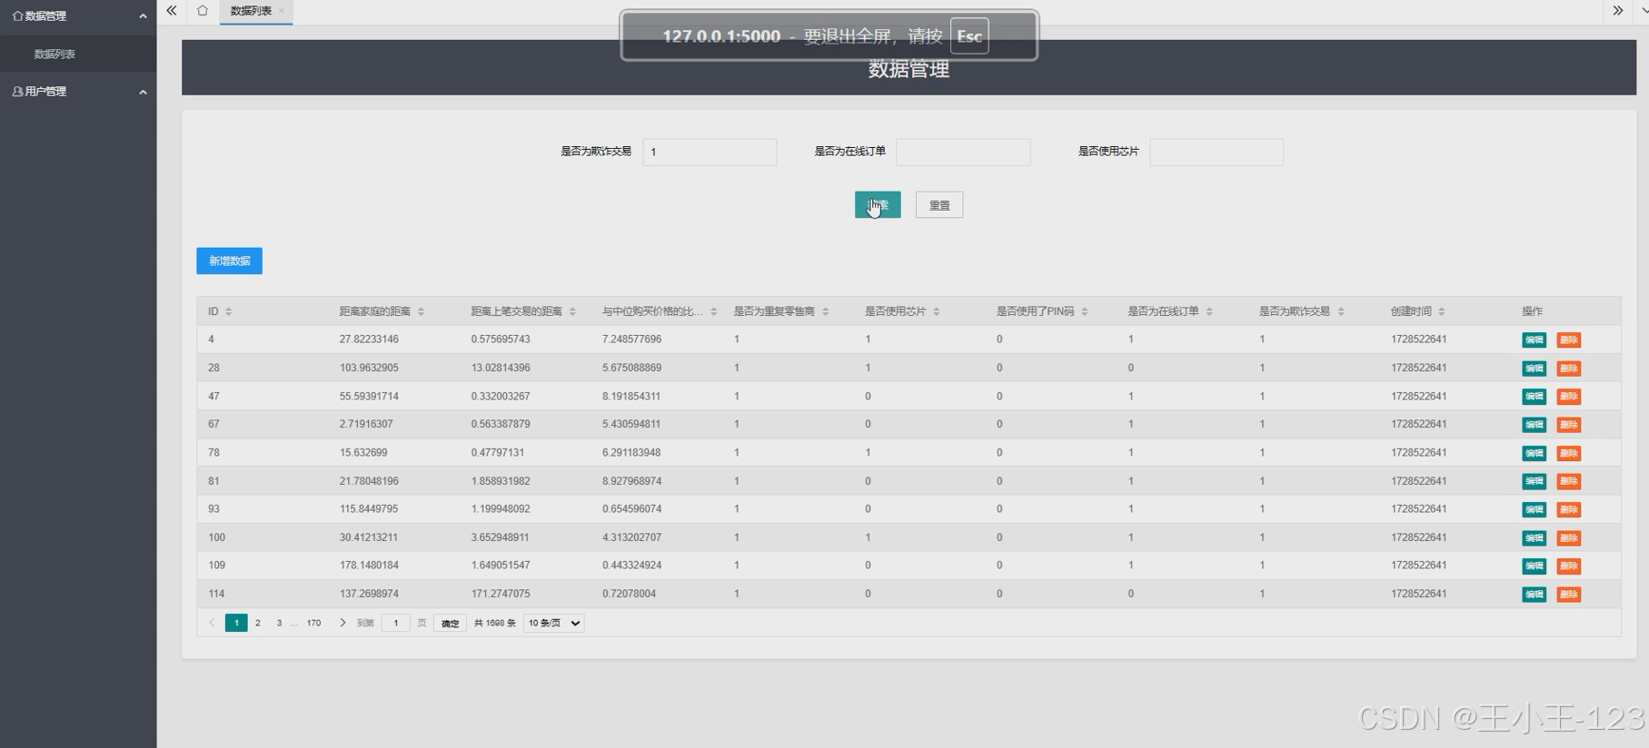Sort by 距离家庭的距离 column
The image size is (1649, 748).
coord(421,311)
